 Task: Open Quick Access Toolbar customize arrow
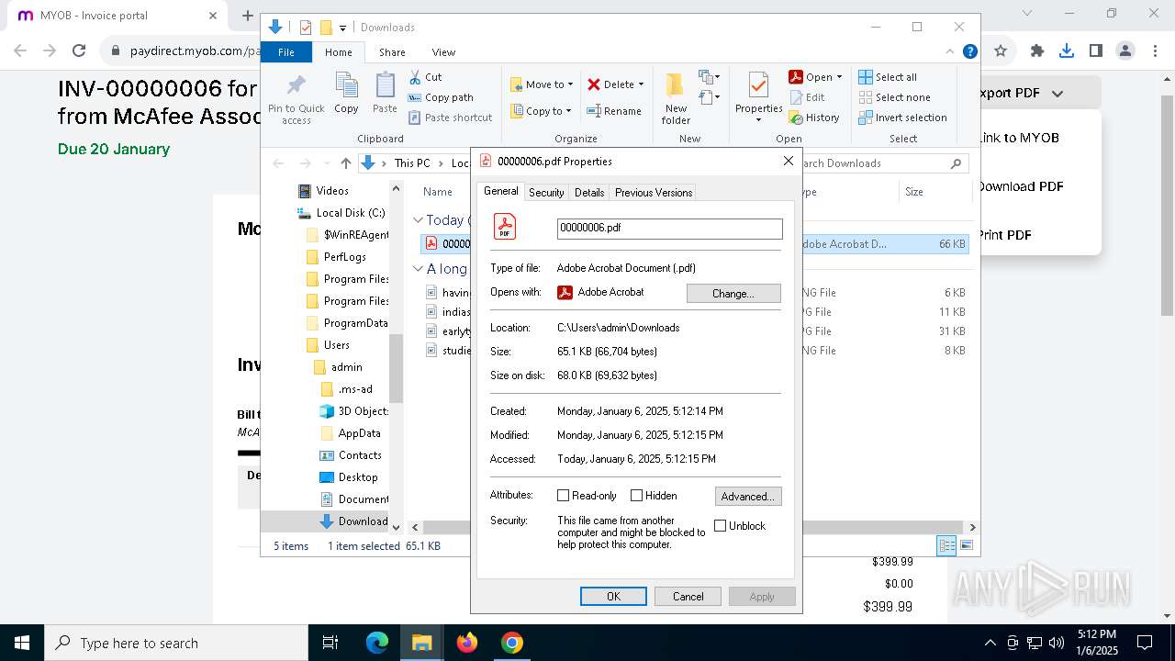click(x=342, y=28)
